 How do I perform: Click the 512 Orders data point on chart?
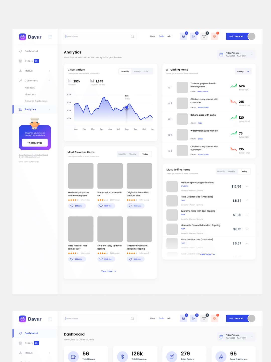[x=127, y=107]
